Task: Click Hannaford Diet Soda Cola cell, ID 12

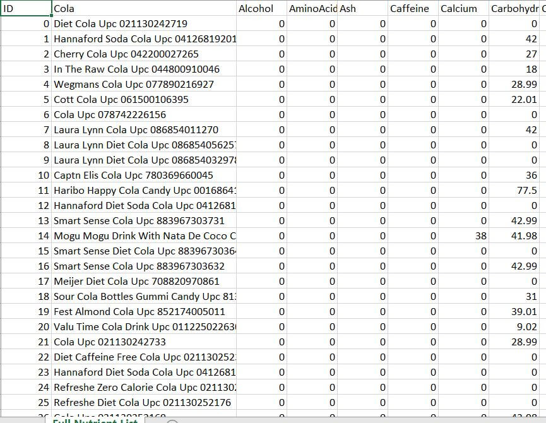Action: pos(144,205)
